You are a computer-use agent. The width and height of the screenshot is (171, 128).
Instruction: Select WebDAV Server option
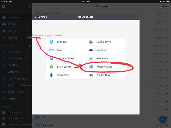point(66,58)
